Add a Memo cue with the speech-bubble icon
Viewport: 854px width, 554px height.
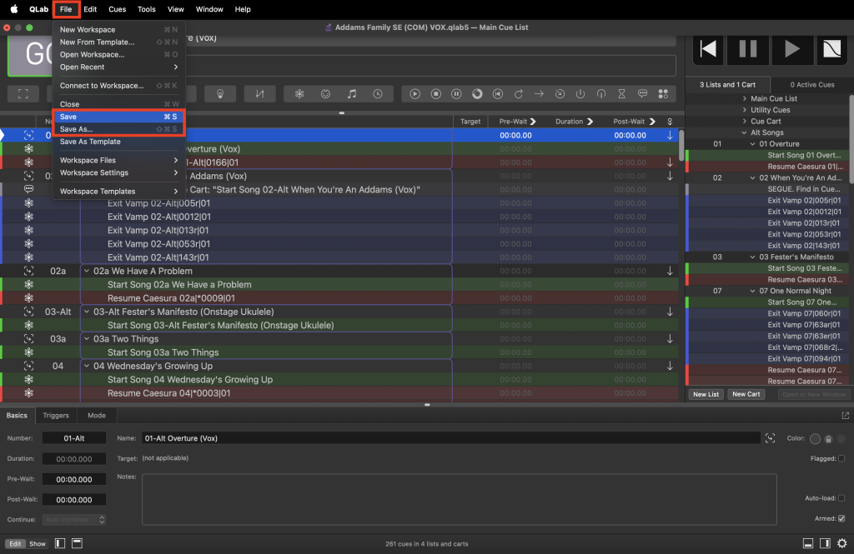(x=643, y=94)
